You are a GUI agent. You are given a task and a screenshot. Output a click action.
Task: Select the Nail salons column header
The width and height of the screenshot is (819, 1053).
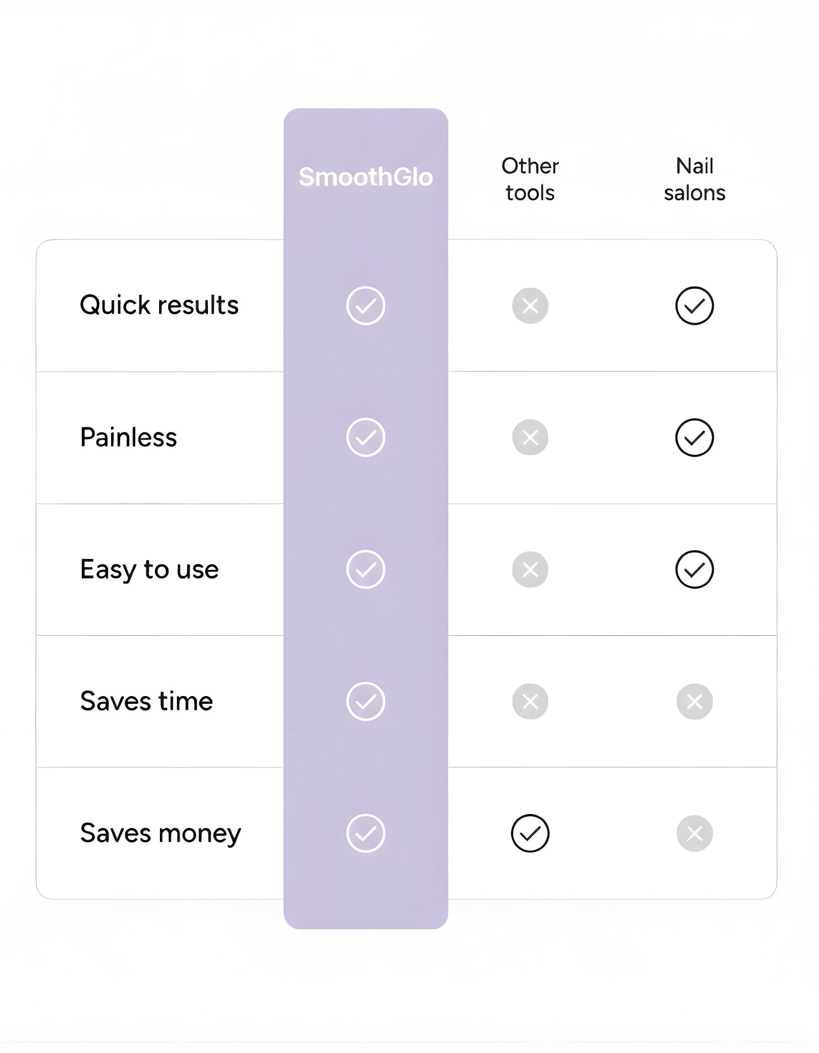point(695,179)
